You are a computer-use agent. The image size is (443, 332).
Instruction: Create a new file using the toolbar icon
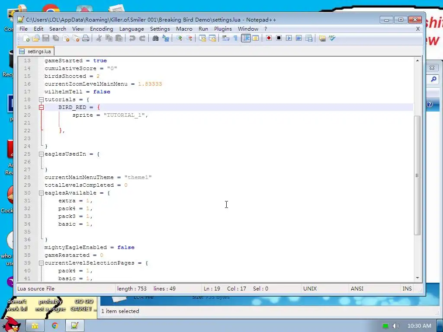[x=26, y=38]
